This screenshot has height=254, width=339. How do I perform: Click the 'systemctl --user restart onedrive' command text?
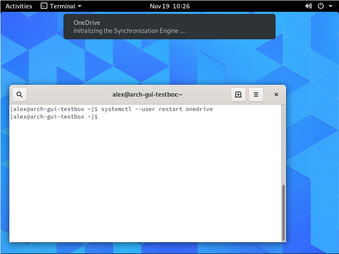[x=157, y=109]
